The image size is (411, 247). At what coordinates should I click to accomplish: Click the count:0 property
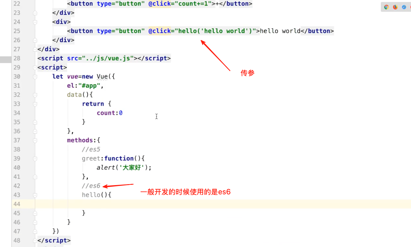pyautogui.click(x=110, y=113)
